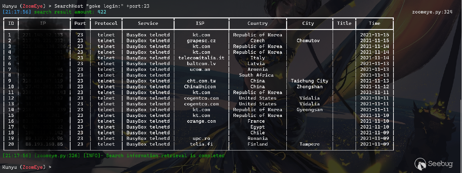
Task: Select the orange.com ISP entry
Action: [201, 121]
